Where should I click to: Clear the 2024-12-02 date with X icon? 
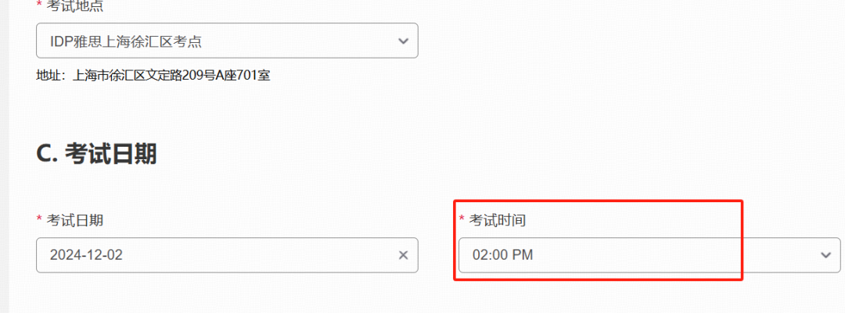[403, 255]
